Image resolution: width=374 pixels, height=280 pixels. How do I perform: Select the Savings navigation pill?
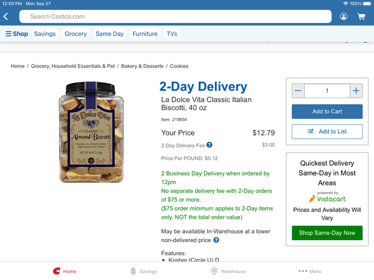point(45,34)
